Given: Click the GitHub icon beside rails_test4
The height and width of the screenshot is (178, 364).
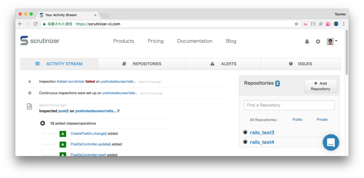Looking at the screenshot, I should (245, 142).
